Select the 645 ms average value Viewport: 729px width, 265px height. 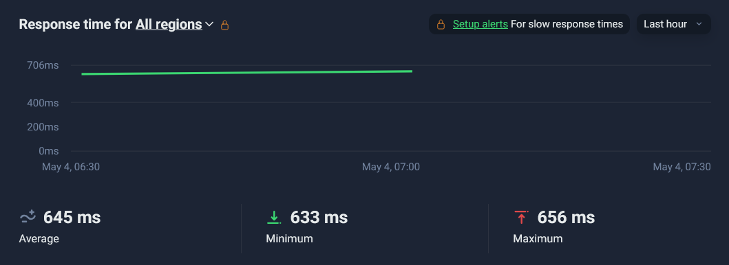72,217
